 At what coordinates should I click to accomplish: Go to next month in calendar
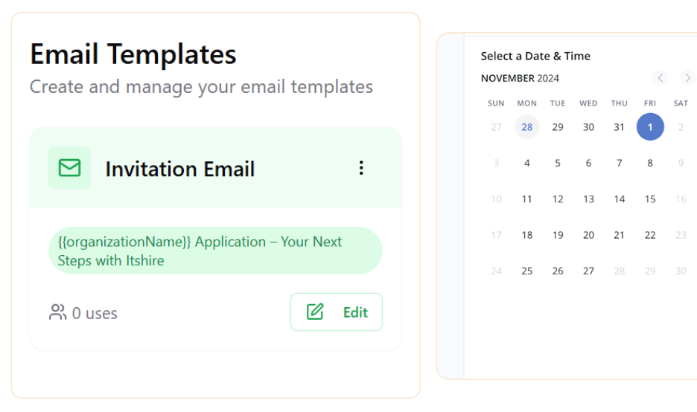[x=687, y=78]
